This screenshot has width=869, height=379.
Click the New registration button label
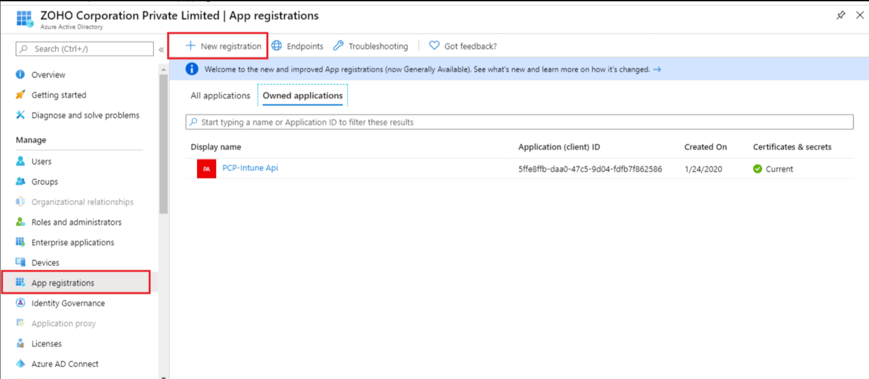[x=231, y=46]
